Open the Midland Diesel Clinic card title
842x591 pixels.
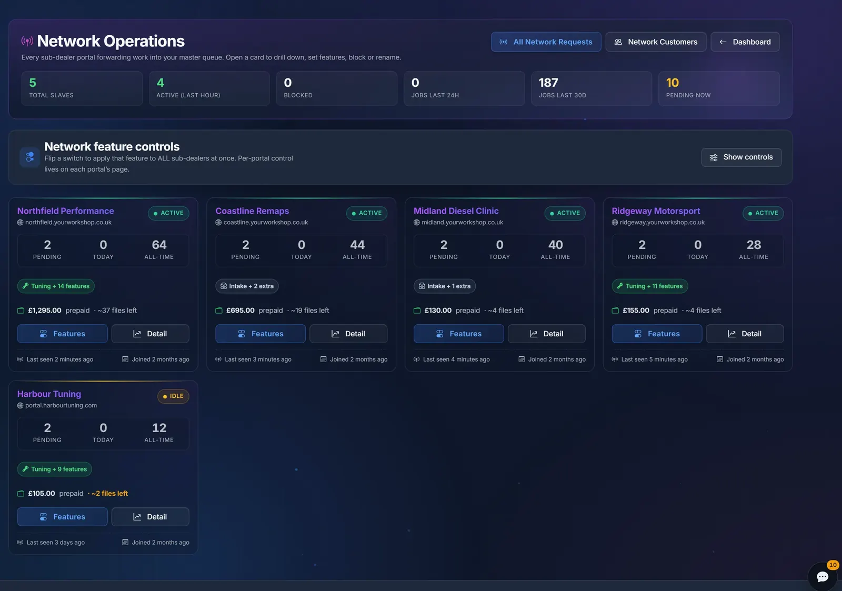456,211
